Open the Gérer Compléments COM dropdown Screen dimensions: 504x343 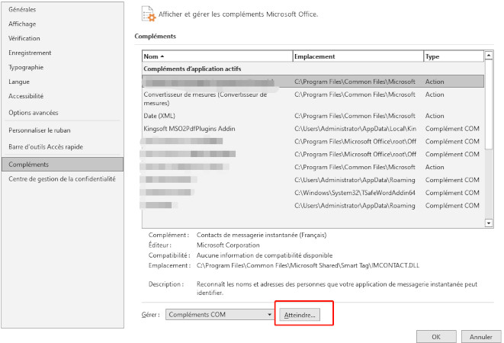pos(220,314)
